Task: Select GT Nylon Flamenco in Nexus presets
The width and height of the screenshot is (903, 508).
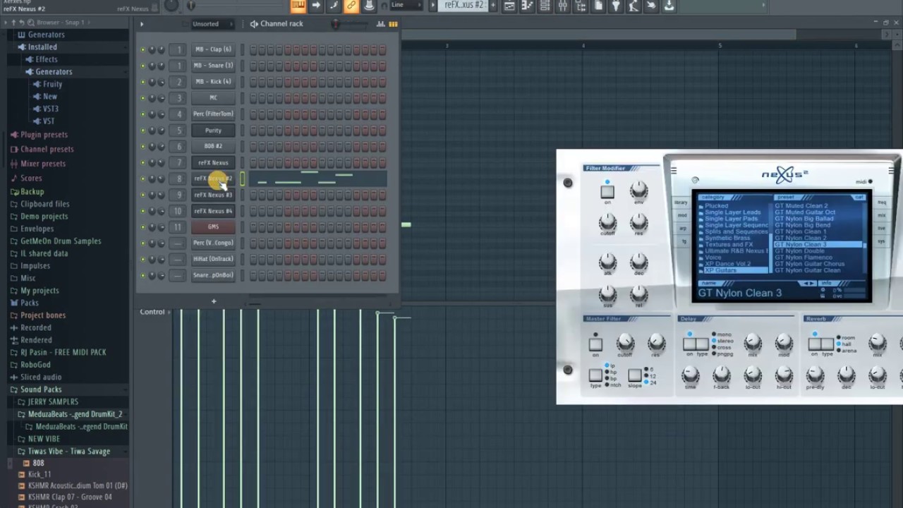Action: [804, 258]
